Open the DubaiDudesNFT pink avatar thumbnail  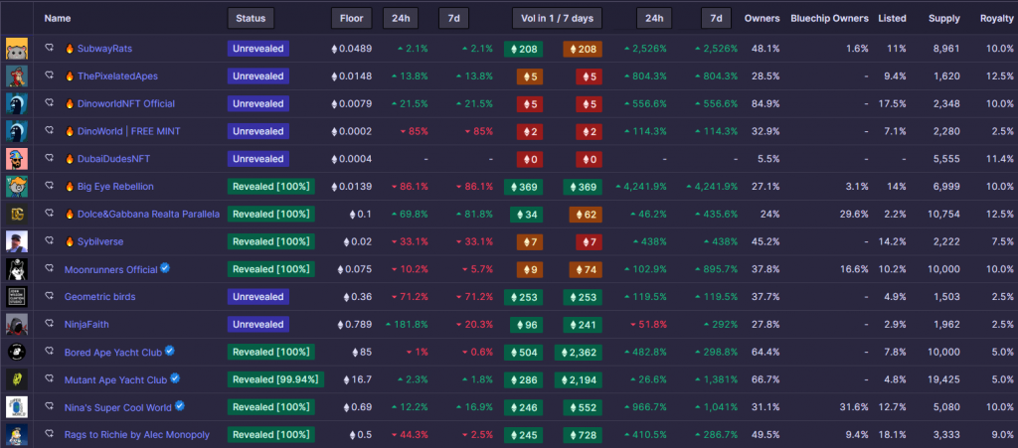coord(17,159)
